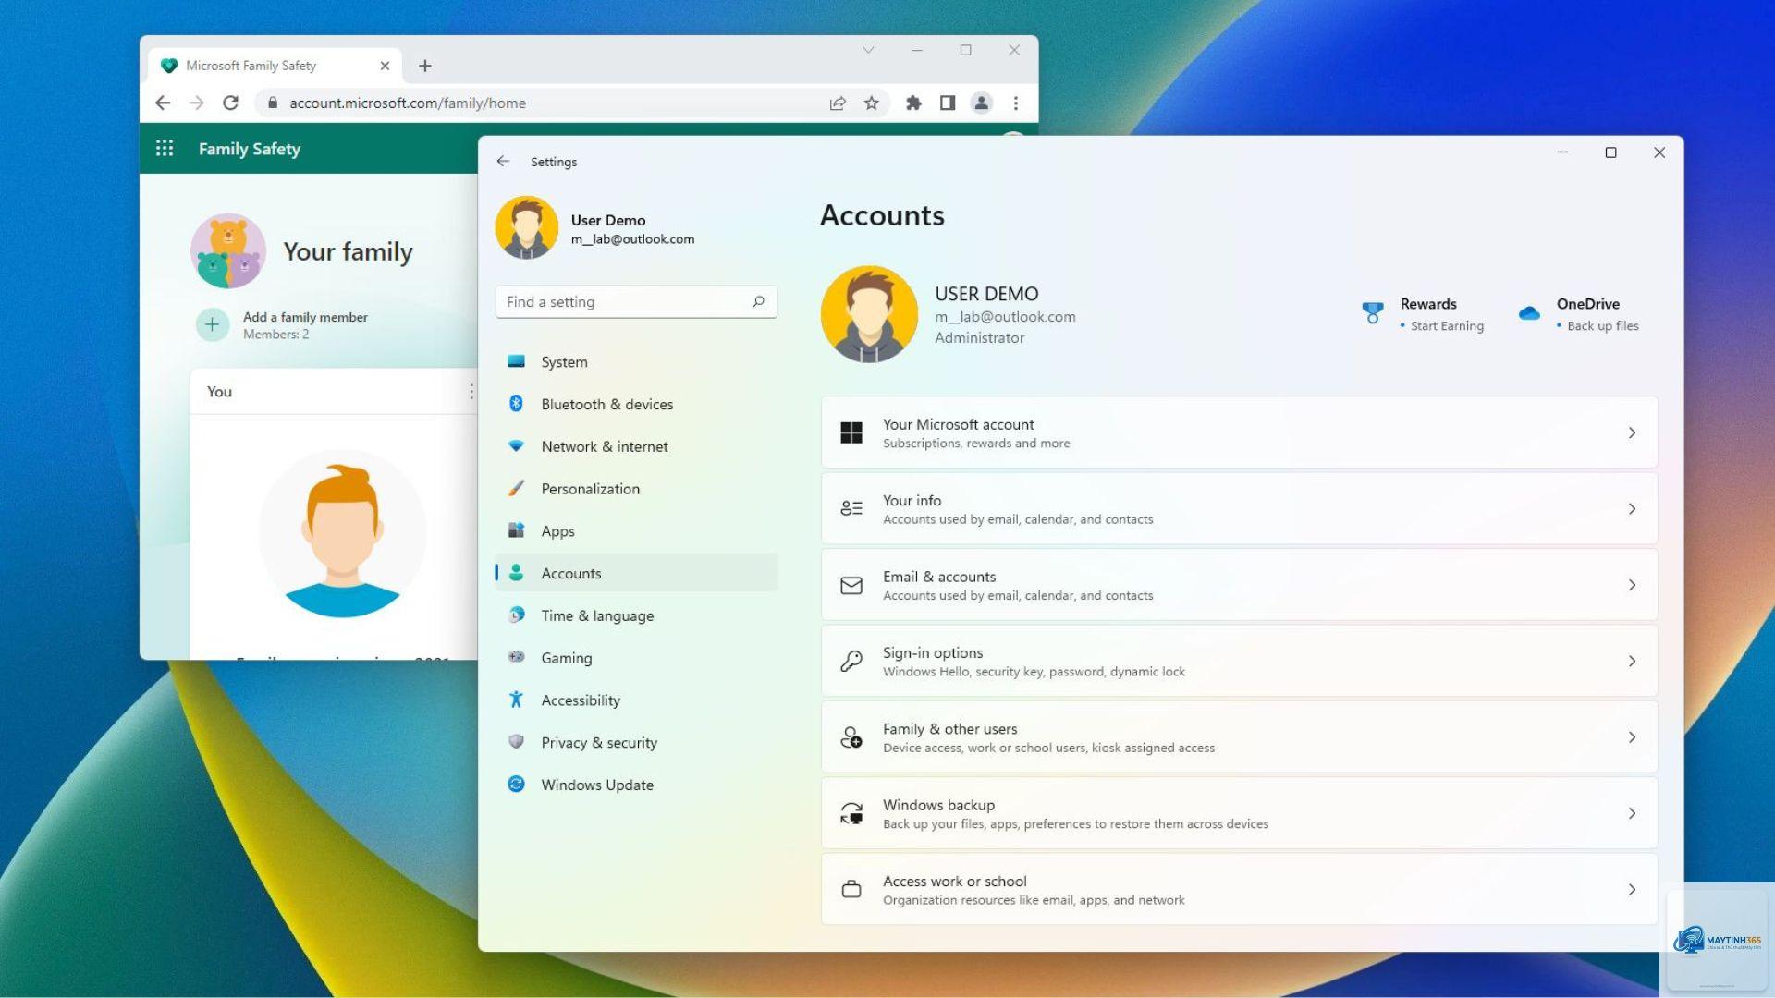This screenshot has width=1775, height=998.
Task: Click the Family Safety header title
Action: point(250,149)
